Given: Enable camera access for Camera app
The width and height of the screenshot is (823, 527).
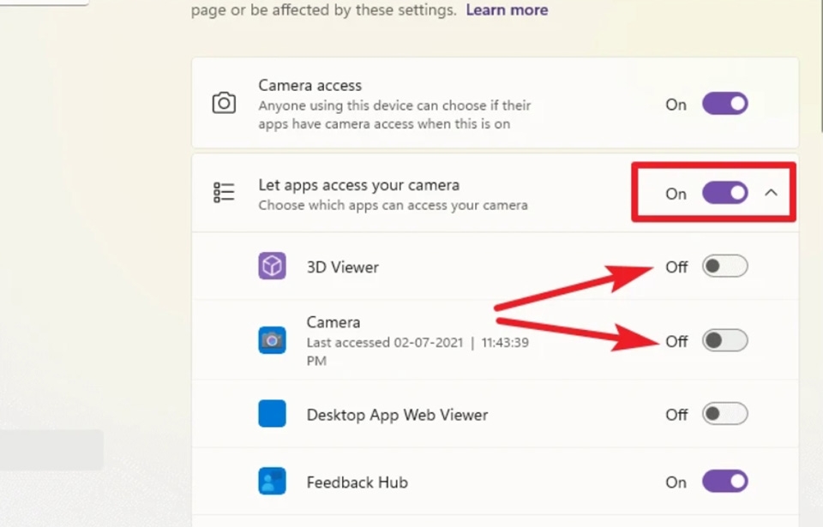Looking at the screenshot, I should [725, 341].
